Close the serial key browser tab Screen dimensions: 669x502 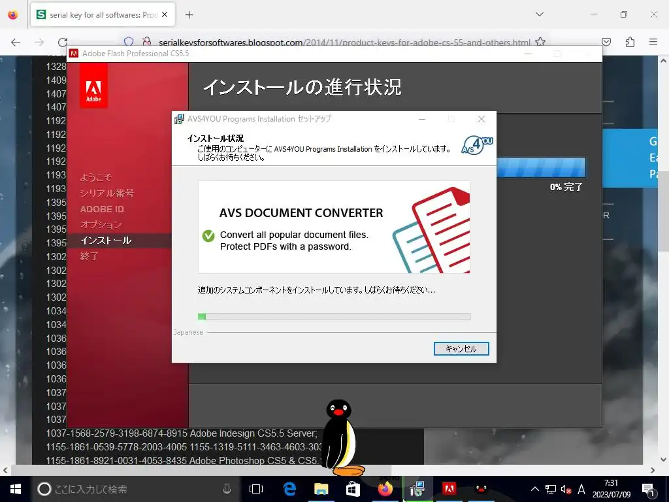(x=165, y=14)
